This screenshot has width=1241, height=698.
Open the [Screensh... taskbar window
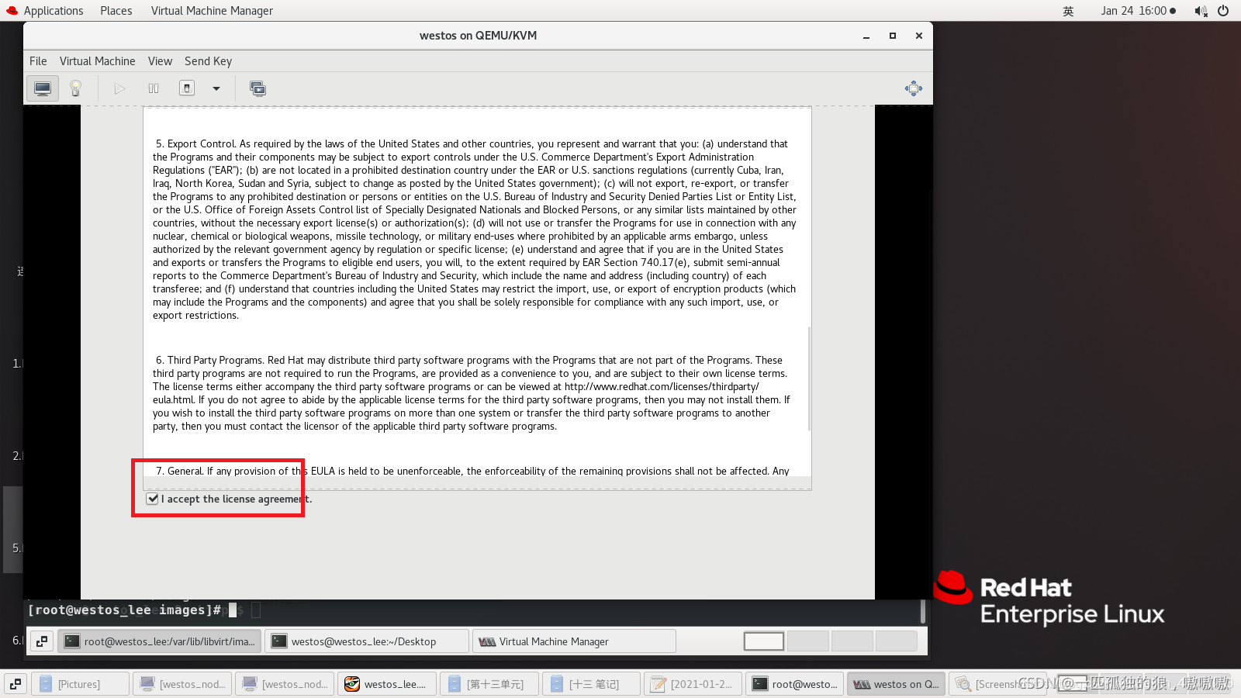pyautogui.click(x=998, y=684)
